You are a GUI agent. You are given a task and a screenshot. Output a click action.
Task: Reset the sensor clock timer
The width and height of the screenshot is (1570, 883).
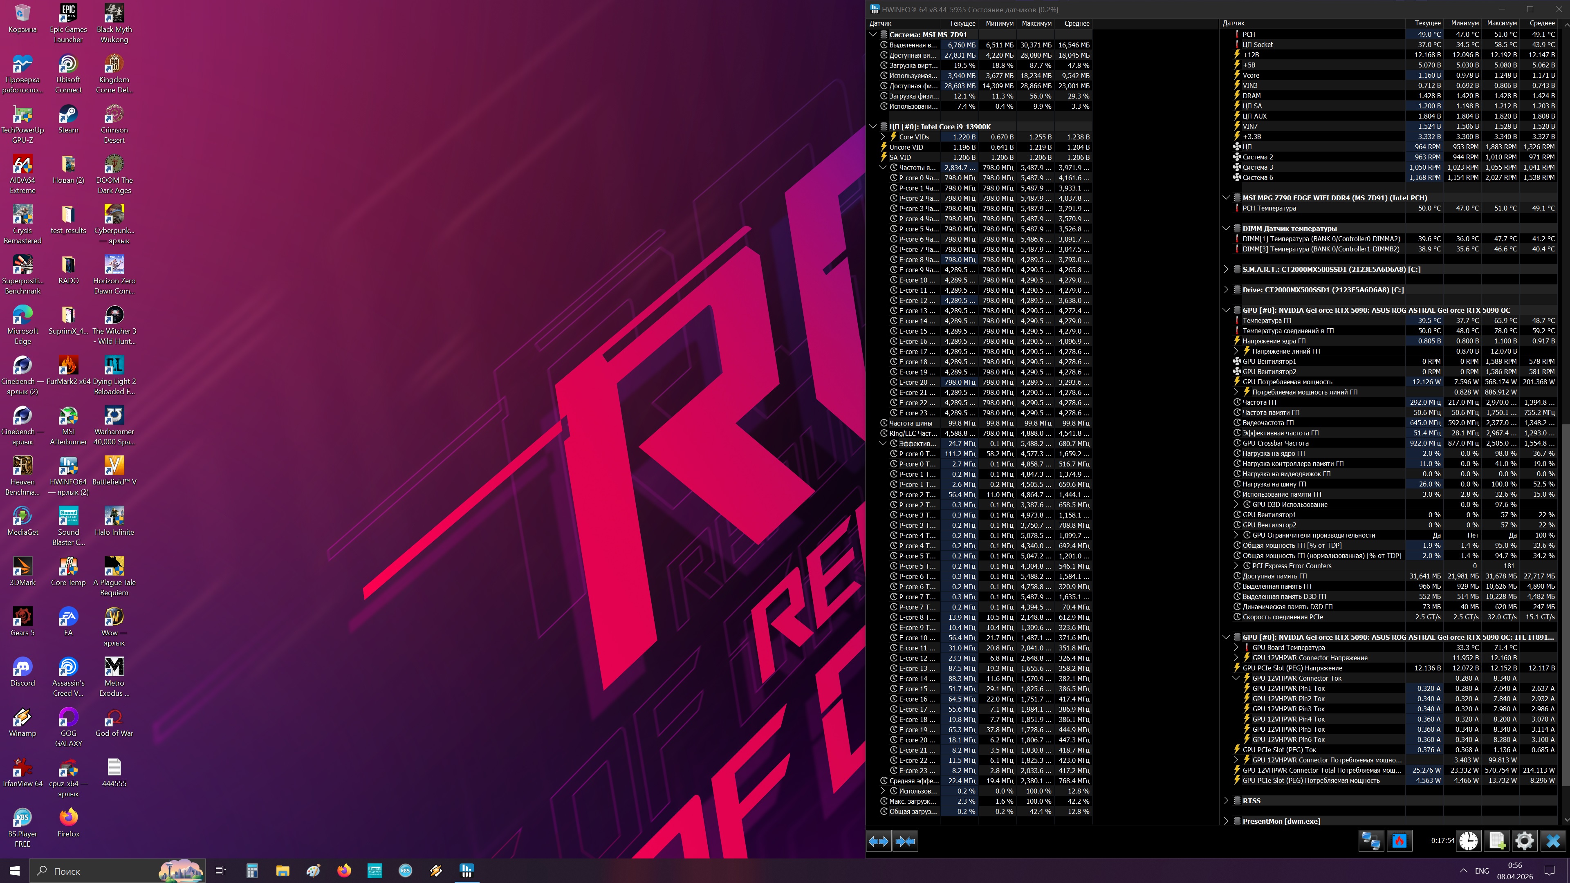click(1468, 841)
